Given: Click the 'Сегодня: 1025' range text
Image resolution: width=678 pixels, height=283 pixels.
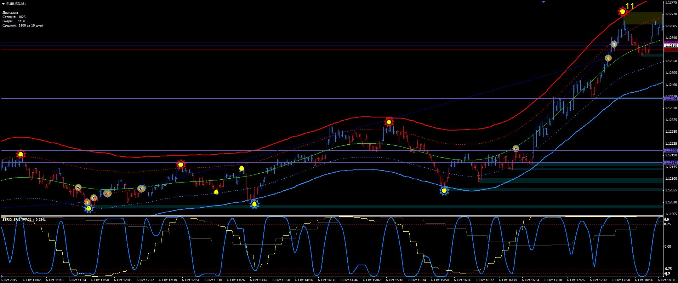Looking at the screenshot, I should [14, 17].
